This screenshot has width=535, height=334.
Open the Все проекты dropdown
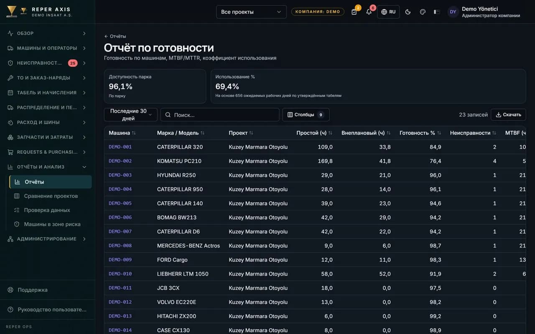click(251, 12)
